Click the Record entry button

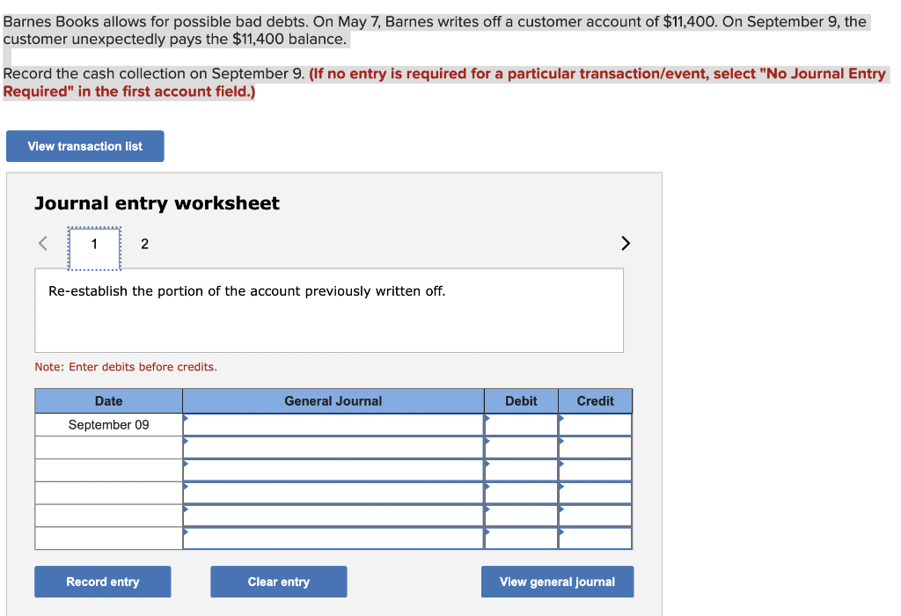(x=103, y=582)
